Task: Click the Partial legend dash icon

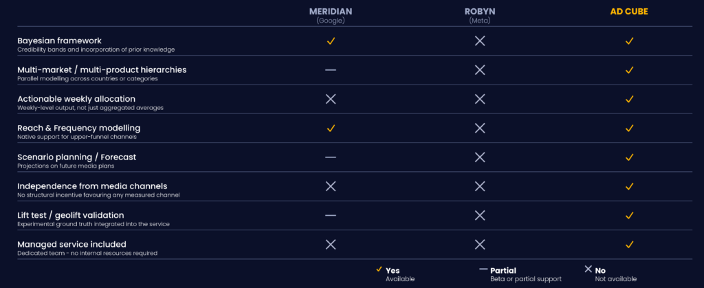Action: point(483,269)
